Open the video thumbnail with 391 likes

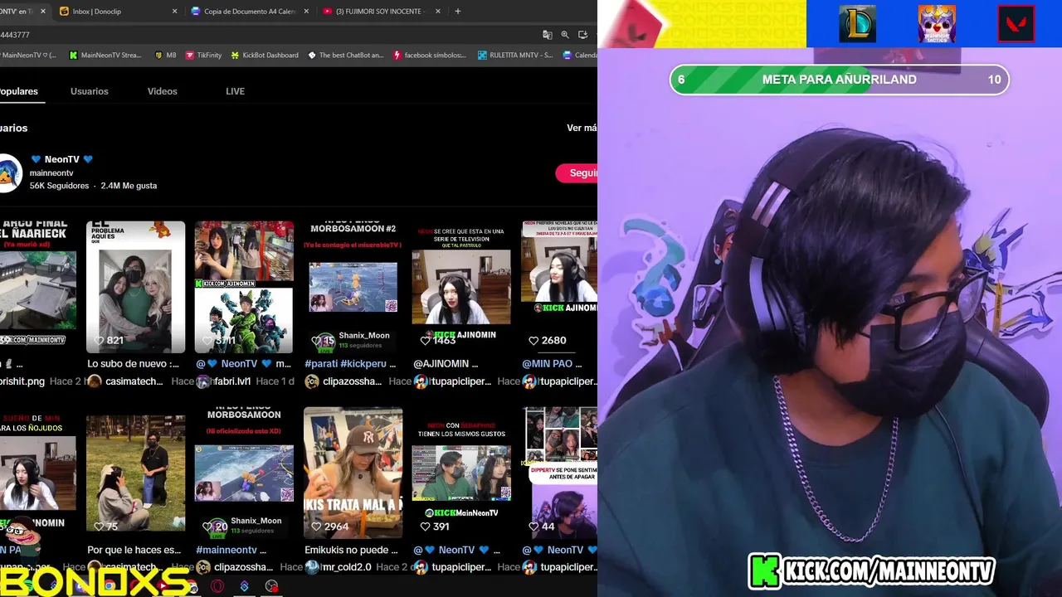[x=461, y=473]
